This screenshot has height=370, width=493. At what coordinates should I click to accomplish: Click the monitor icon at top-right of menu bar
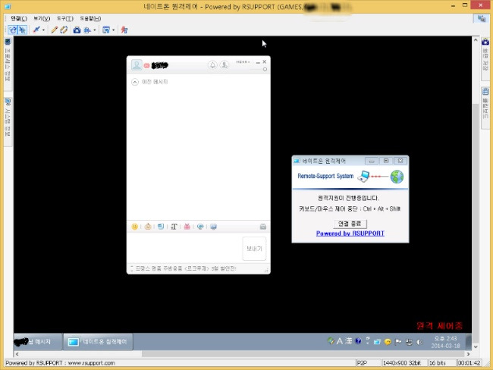tap(481, 18)
